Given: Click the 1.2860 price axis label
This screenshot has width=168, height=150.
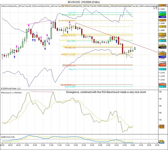Looking at the screenshot, I should [162, 30].
